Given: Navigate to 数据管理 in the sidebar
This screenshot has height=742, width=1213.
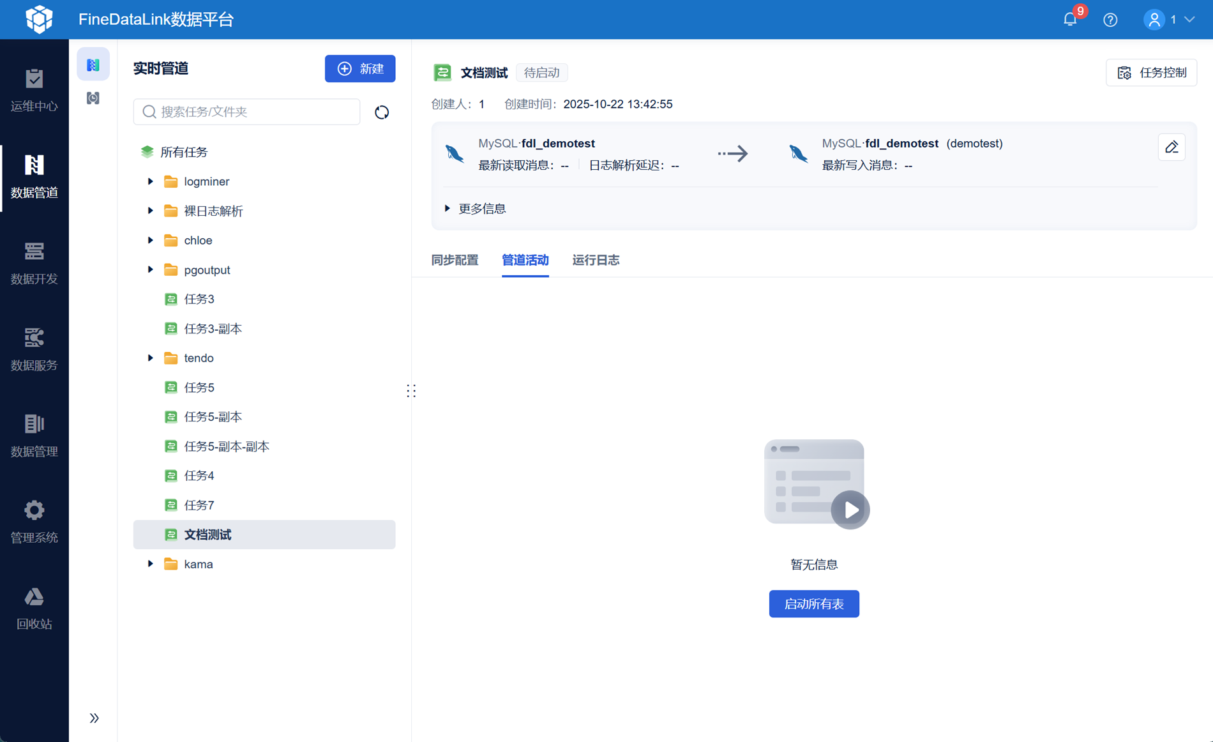Looking at the screenshot, I should click(x=34, y=435).
